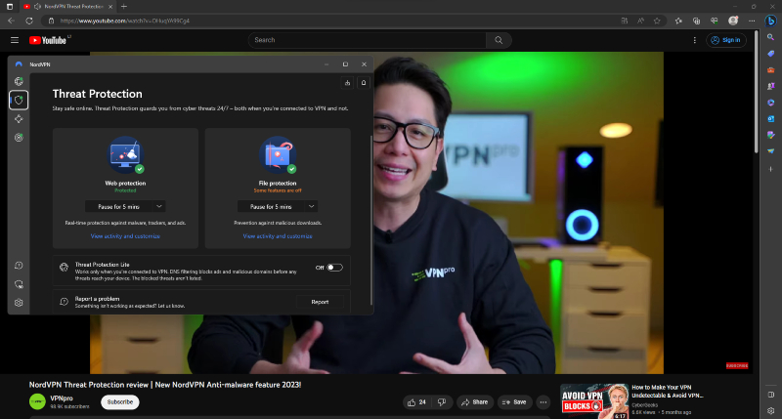
Task: Subscribe to the VPNpro channel
Action: (x=119, y=402)
